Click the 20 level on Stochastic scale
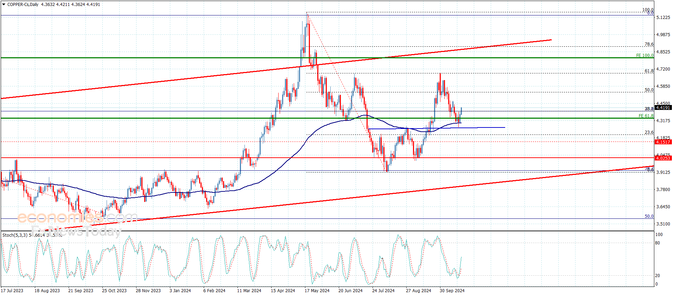This screenshot has width=674, height=295. coord(658,276)
